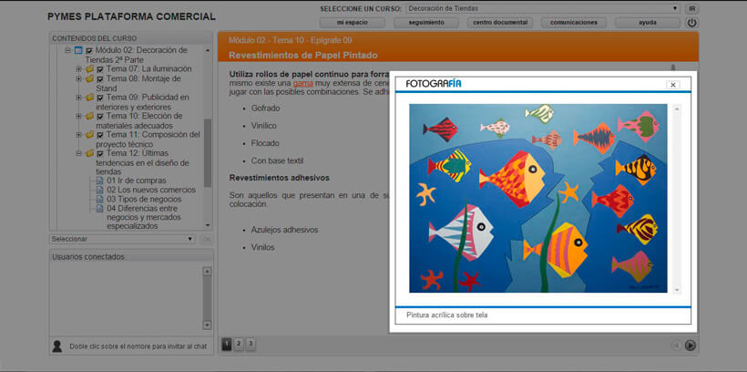The height and width of the screenshot is (372, 747).
Task: Click the IR go button
Action: click(x=691, y=8)
